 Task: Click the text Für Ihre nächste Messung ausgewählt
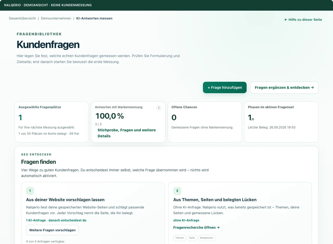(47, 127)
